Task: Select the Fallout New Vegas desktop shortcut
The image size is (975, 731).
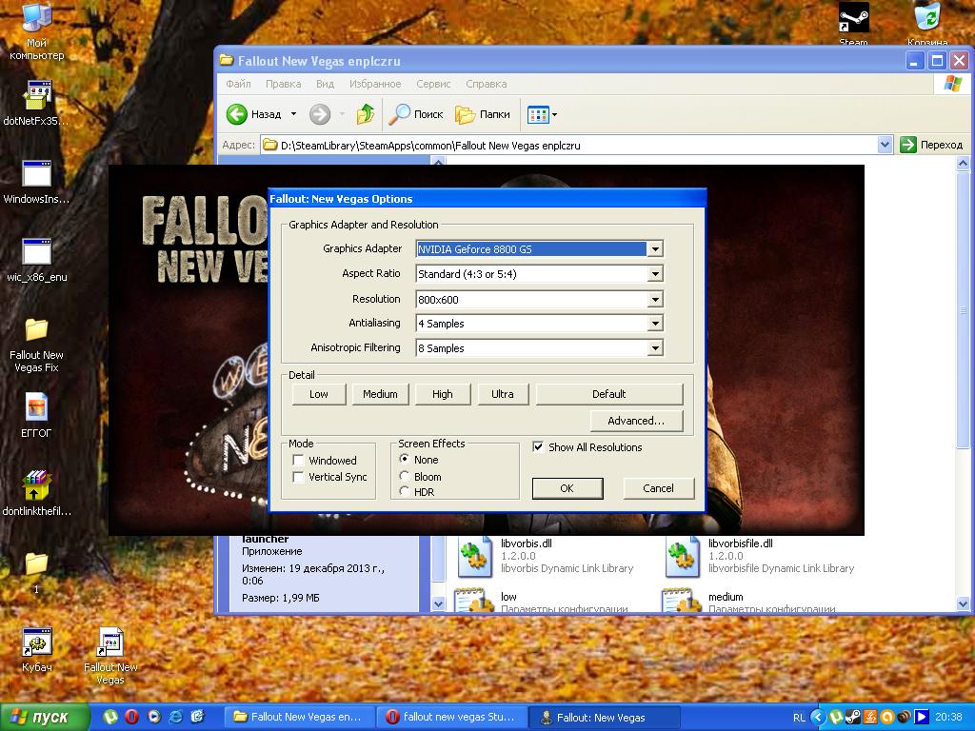Action: pos(110,642)
